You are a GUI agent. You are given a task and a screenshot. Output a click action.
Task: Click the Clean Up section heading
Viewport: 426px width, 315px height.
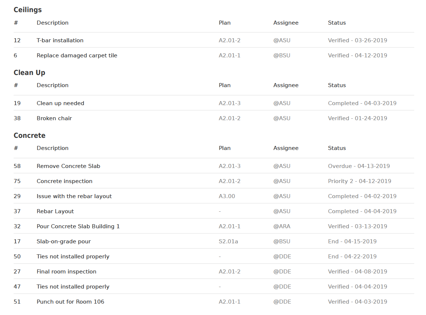29,73
